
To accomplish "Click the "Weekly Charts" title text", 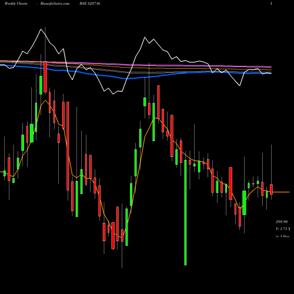I will (x=16, y=4).
